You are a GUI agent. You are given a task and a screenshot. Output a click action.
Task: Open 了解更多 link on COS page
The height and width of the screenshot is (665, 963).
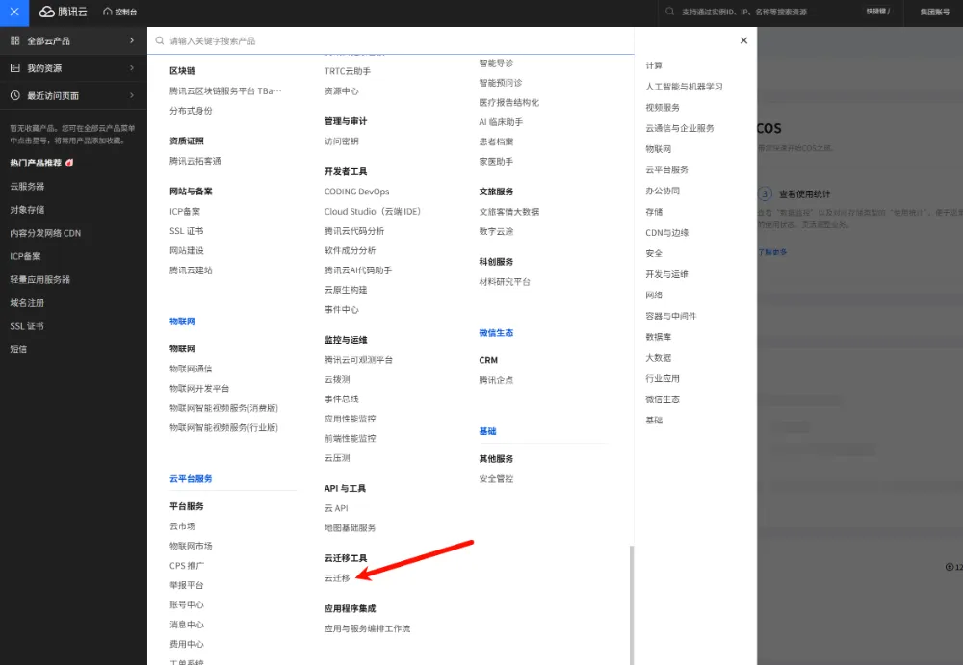pyautogui.click(x=772, y=252)
